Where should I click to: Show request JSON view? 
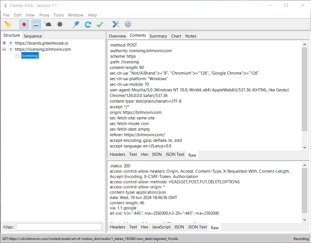157,154
